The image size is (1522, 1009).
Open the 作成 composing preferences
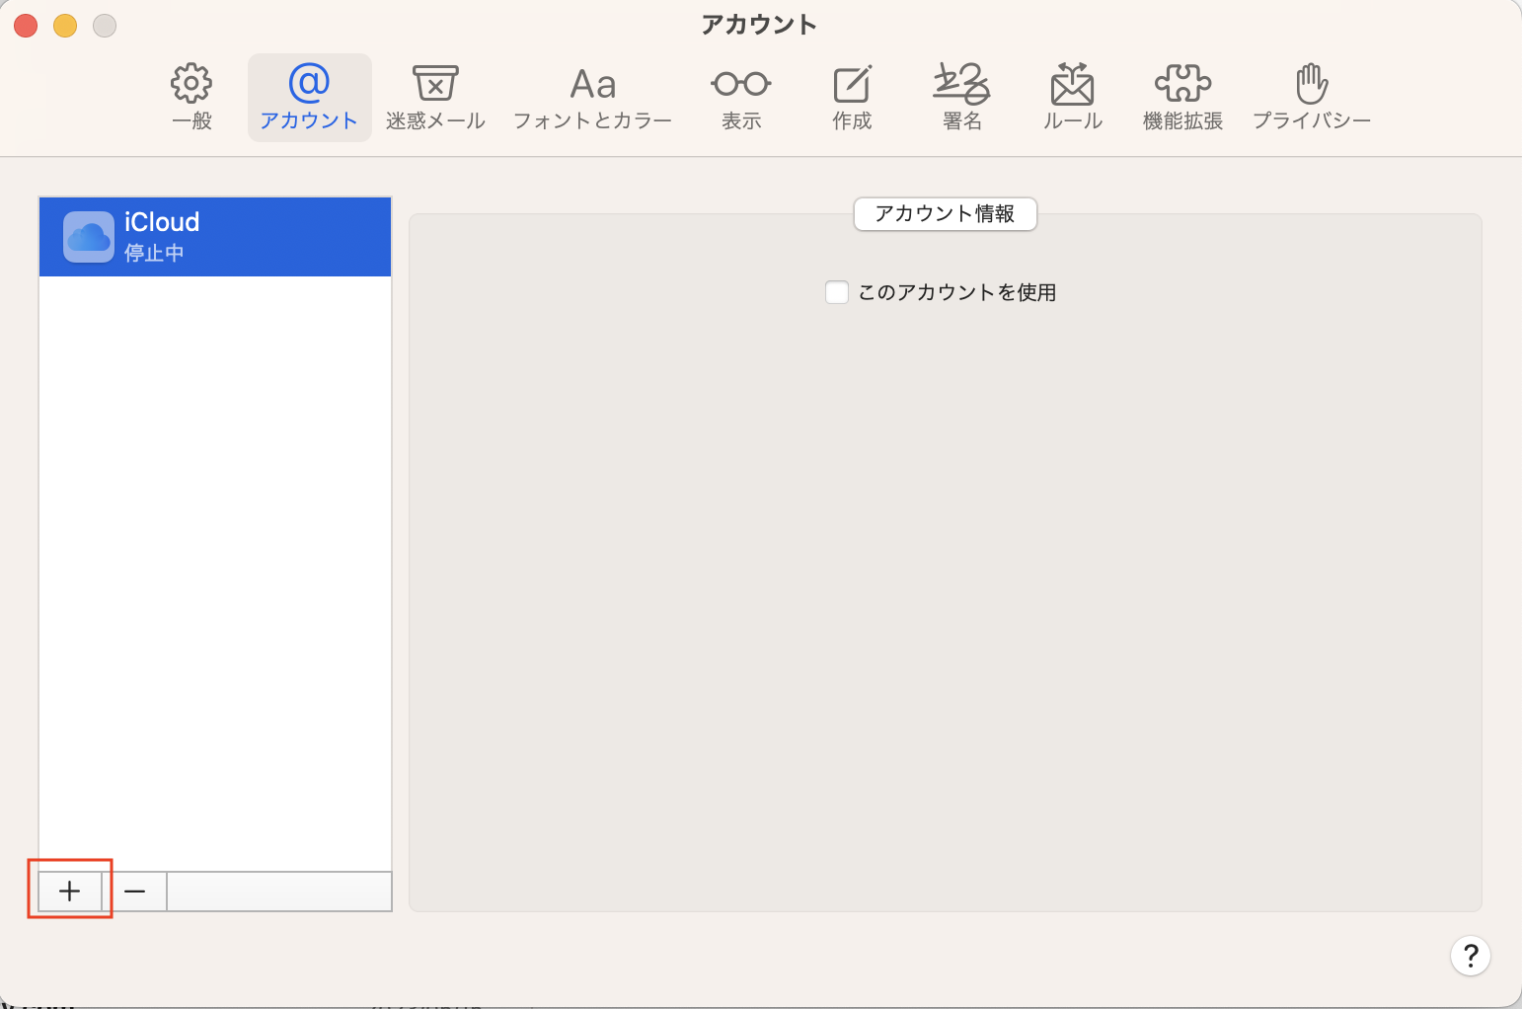coord(851,97)
